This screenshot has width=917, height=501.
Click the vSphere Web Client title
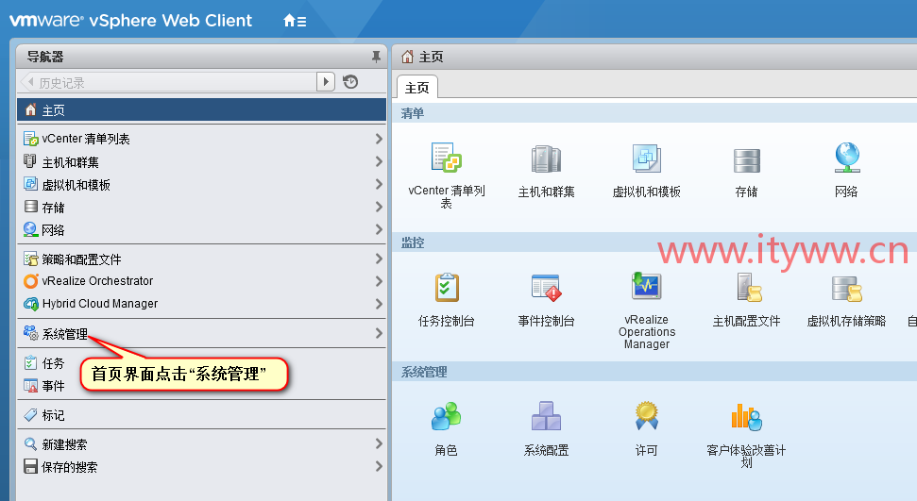pos(170,21)
